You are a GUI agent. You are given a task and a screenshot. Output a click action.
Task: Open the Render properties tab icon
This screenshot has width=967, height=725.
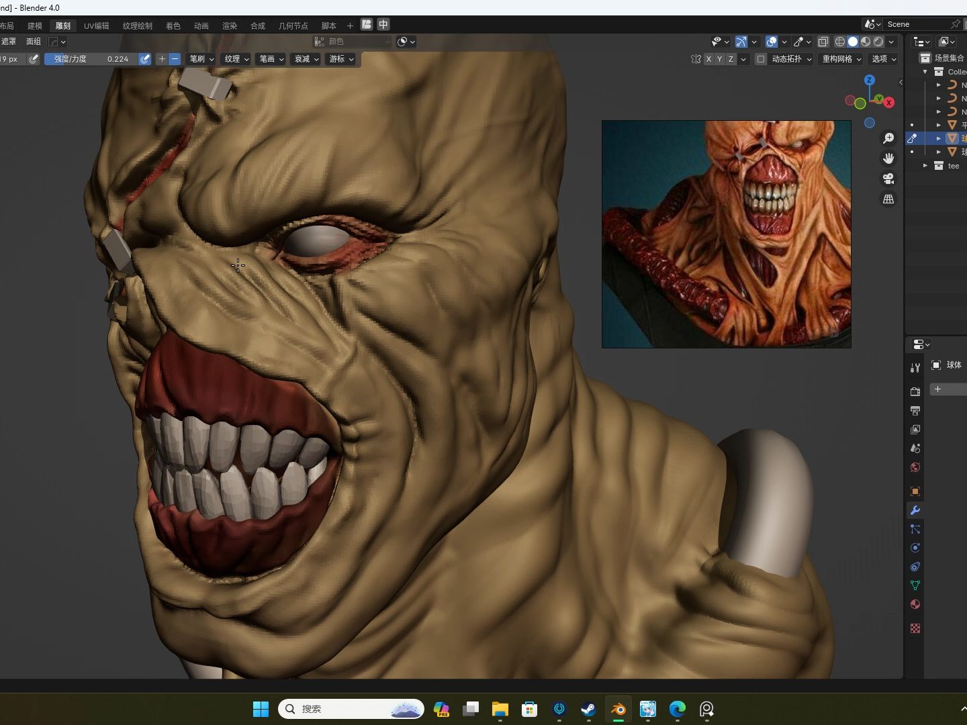click(x=915, y=391)
